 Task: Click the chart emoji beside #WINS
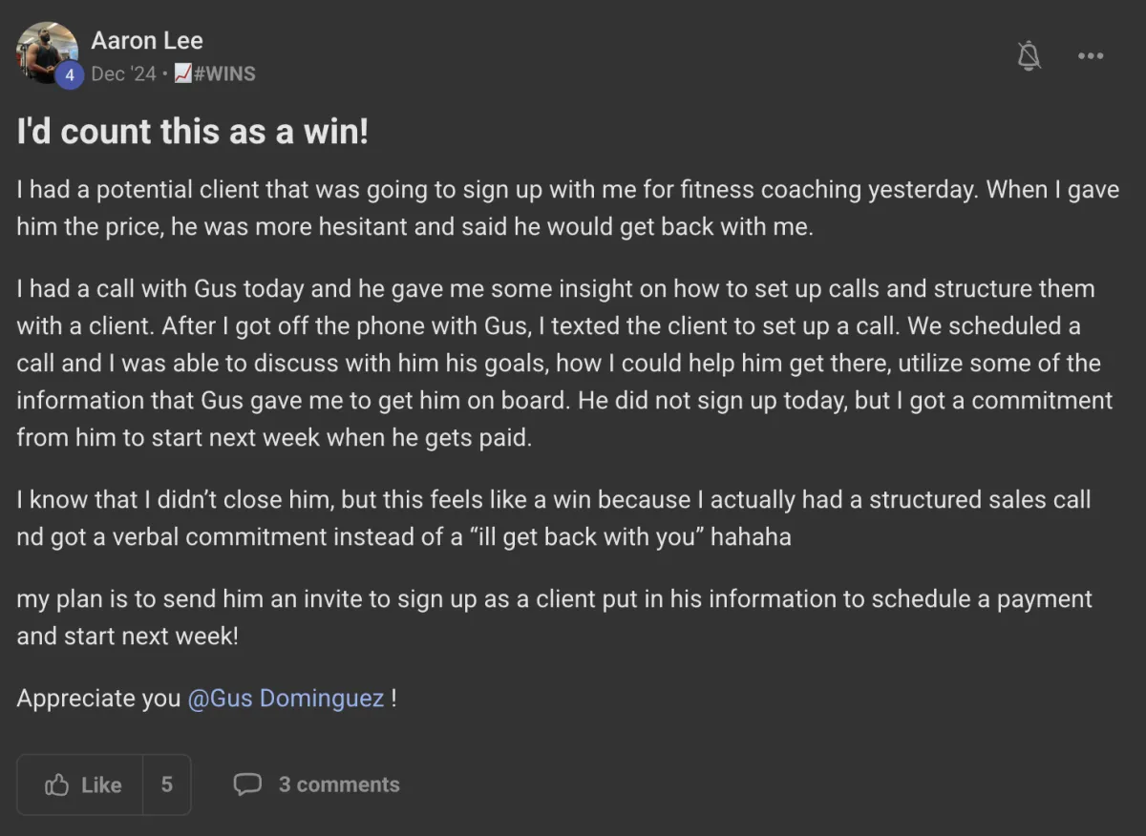click(x=183, y=74)
